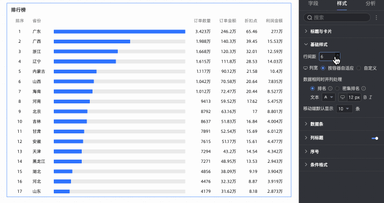Click the monitor icon beside 列宽
Image resolution: width=384 pixels, height=203 pixels.
pos(305,68)
